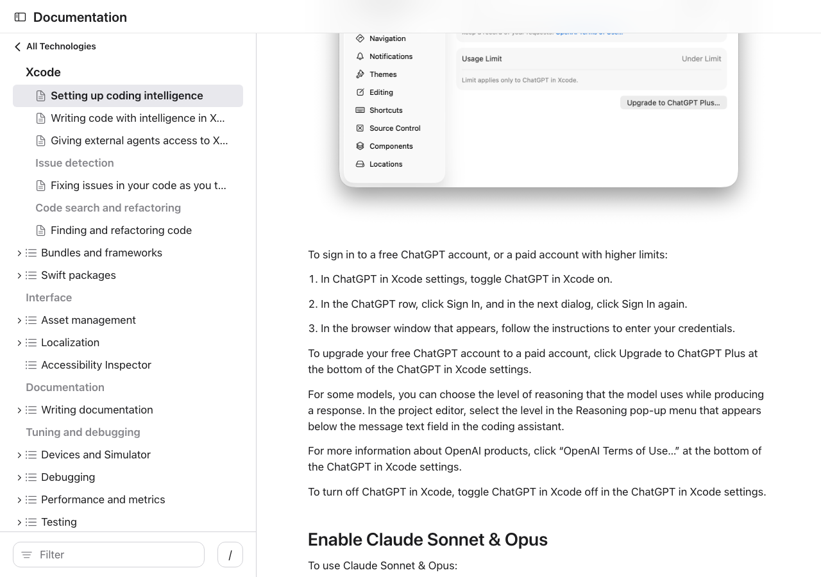Click the Accessibility Inspector list icon
The height and width of the screenshot is (577, 821).
point(31,365)
